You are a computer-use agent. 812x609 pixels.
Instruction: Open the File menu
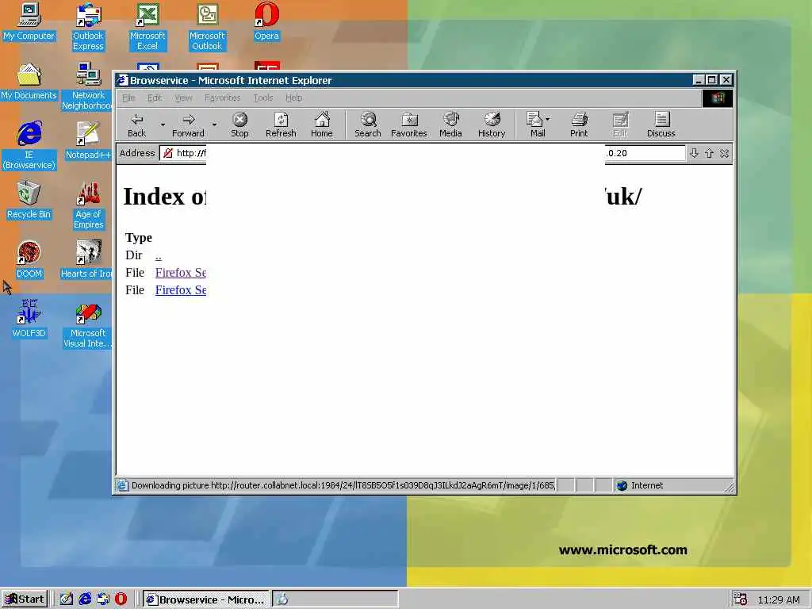coord(128,98)
